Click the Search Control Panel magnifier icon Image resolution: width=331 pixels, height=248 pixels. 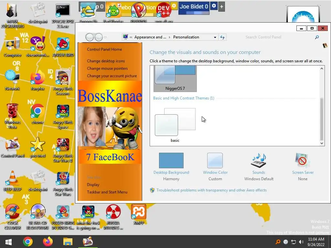click(x=317, y=37)
